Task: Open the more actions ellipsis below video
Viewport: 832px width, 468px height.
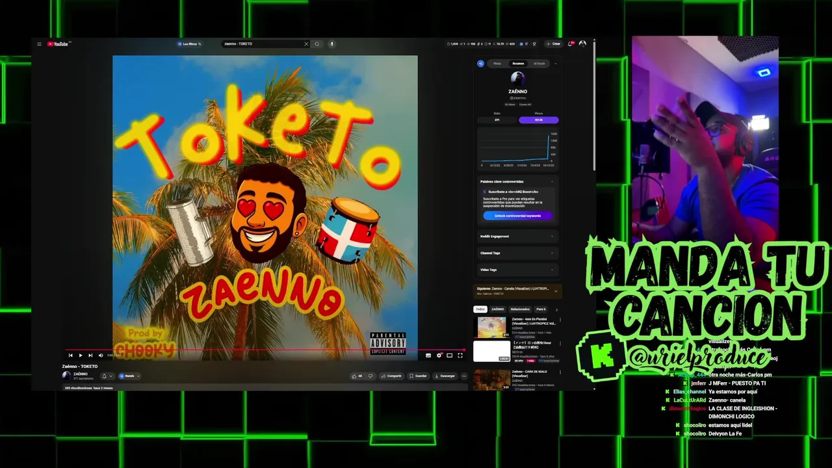Action: [x=463, y=376]
